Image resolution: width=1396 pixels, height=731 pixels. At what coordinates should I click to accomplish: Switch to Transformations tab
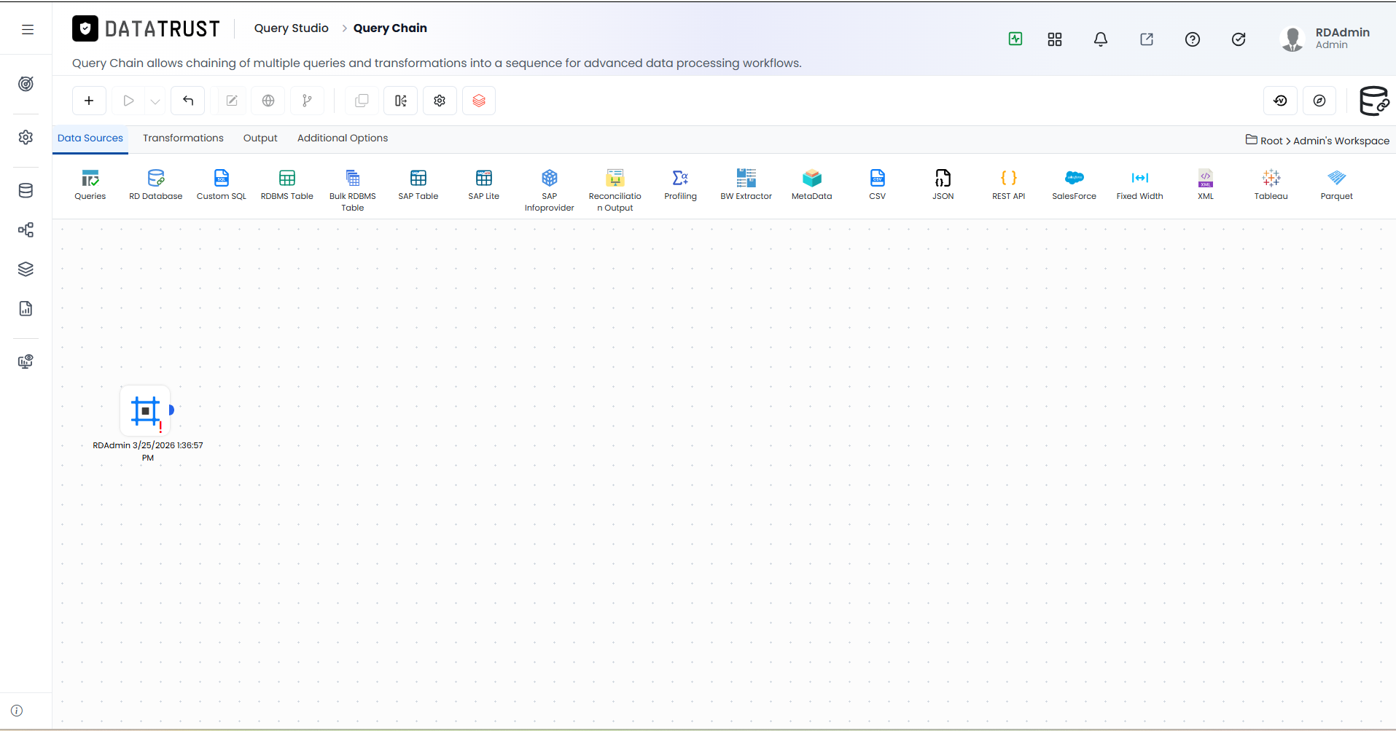[x=183, y=138]
